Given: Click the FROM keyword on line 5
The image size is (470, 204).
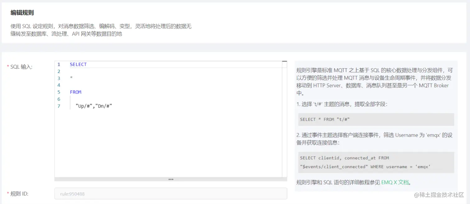Looking at the screenshot, I should click(76, 92).
